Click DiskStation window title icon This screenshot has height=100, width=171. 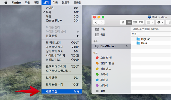pyautogui.click(x=149, y=17)
